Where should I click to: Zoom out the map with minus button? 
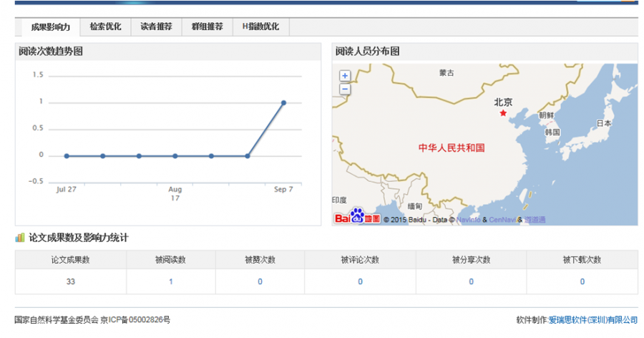click(x=345, y=89)
